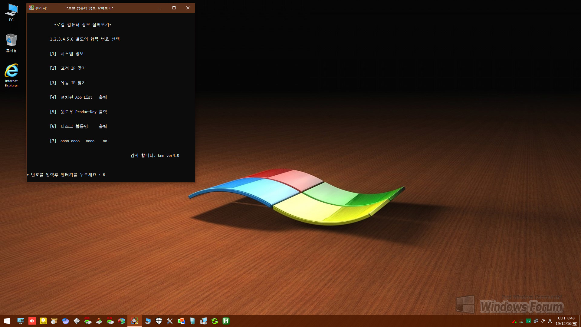Click the equalizer bars tray icon
Screen dimensions: 581x327
click(521, 321)
